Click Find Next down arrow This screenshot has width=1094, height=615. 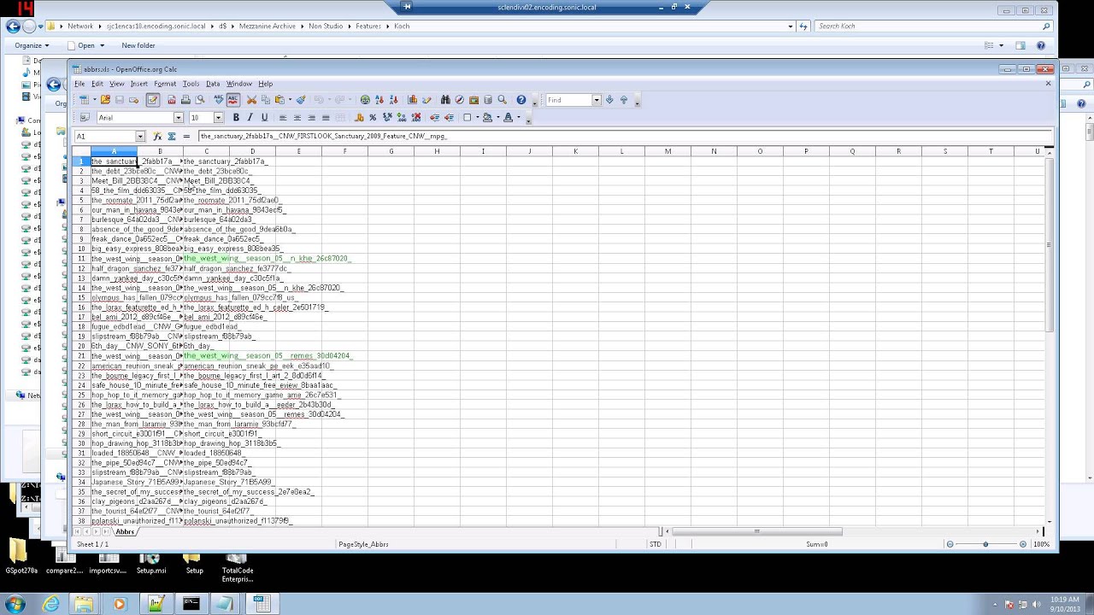point(609,100)
